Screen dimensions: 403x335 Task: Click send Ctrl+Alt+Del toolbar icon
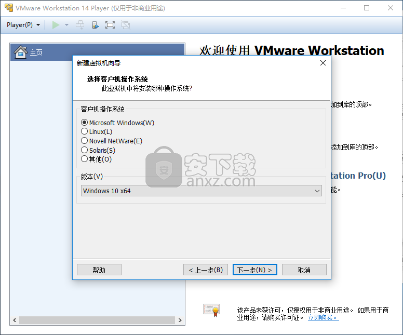[x=80, y=25]
